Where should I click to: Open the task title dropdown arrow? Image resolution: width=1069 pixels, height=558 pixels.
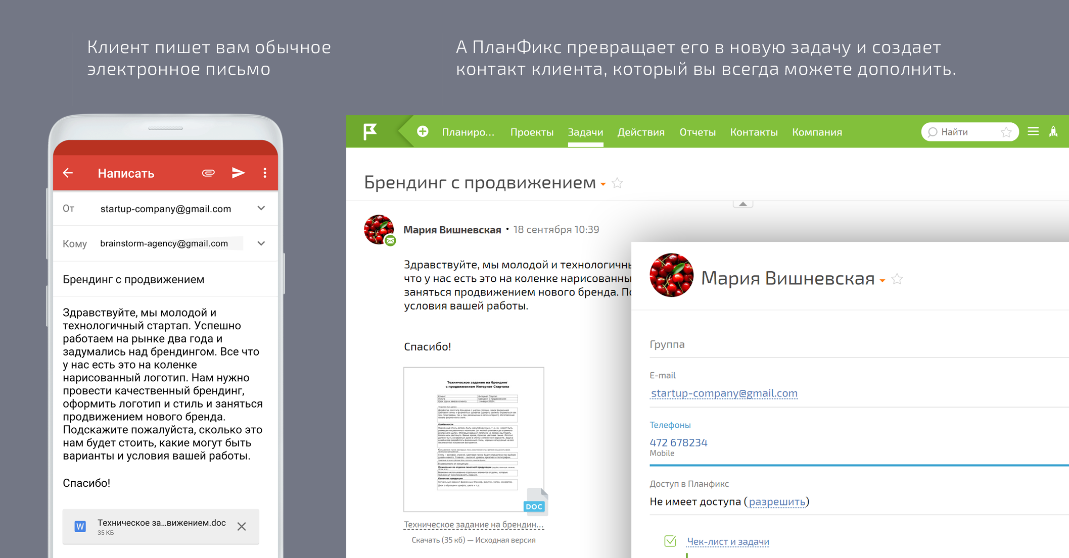[603, 184]
